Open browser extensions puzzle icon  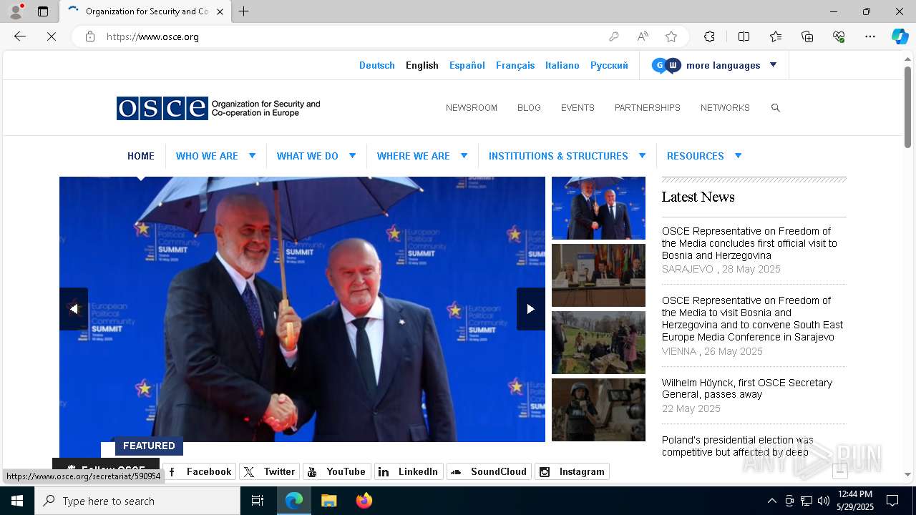tap(709, 36)
